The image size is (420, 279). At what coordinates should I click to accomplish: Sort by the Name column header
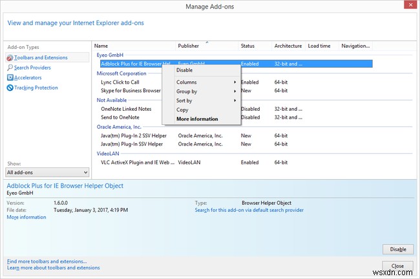(x=134, y=46)
